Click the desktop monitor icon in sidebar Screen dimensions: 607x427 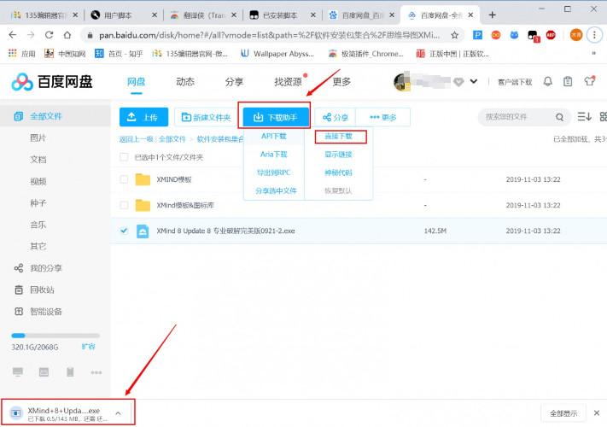pos(17,372)
